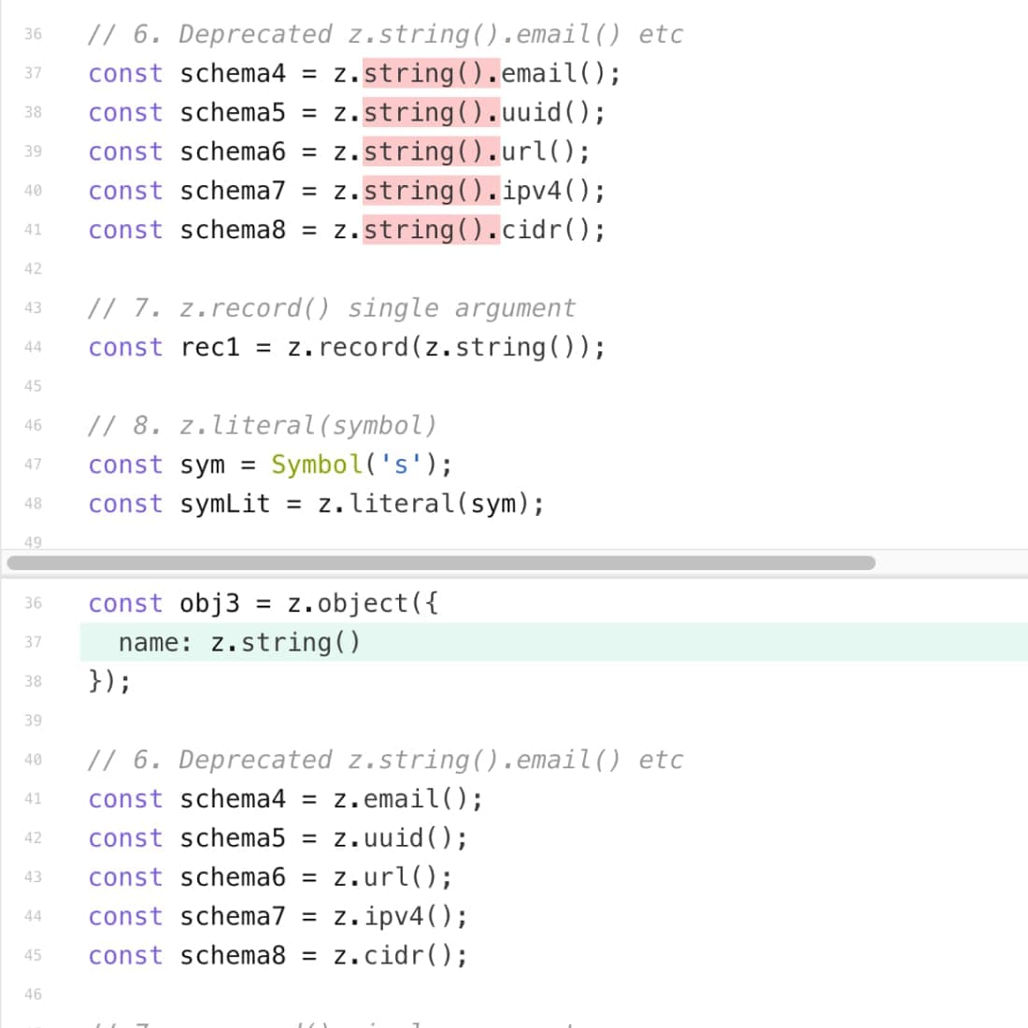Click the added line 'name: z.string()'
Screen dimensions: 1028x1028
pos(553,643)
